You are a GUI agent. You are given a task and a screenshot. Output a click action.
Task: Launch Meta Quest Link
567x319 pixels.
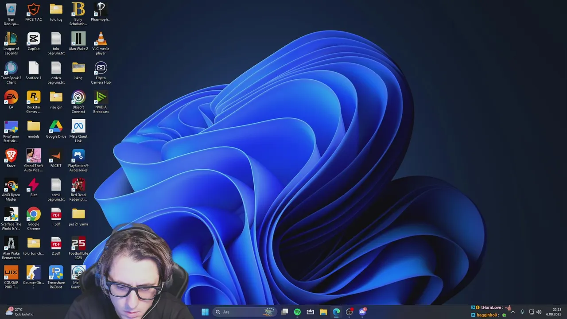pyautogui.click(x=78, y=131)
